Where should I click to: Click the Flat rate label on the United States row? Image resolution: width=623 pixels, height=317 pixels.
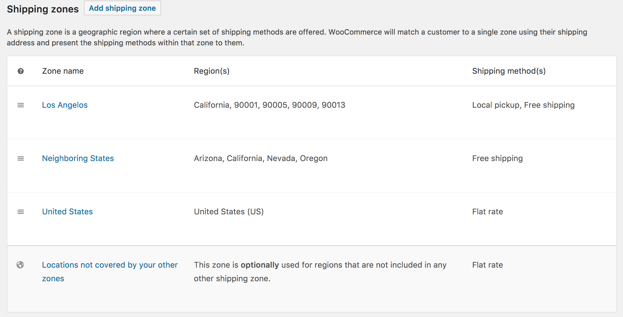pyautogui.click(x=487, y=212)
